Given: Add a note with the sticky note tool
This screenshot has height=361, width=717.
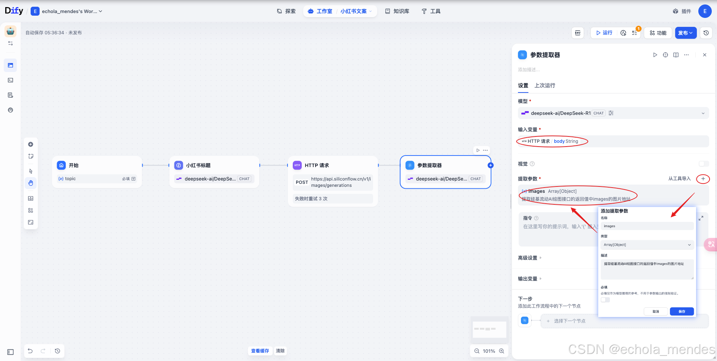Looking at the screenshot, I should (x=31, y=156).
